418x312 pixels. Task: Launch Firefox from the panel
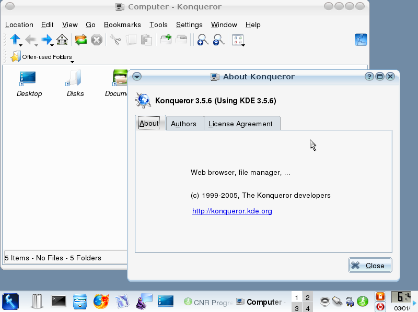(101, 302)
